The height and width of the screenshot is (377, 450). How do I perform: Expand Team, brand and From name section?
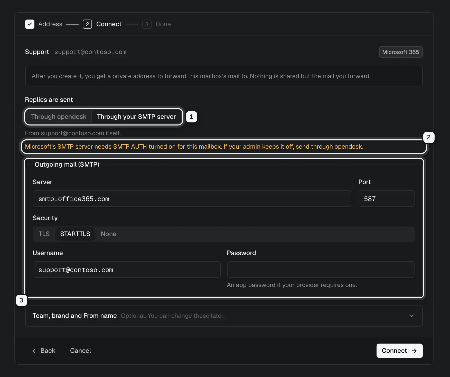(224, 316)
